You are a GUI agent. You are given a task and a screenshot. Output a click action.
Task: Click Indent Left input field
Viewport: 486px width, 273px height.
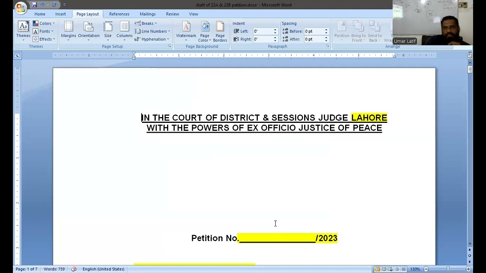(263, 31)
